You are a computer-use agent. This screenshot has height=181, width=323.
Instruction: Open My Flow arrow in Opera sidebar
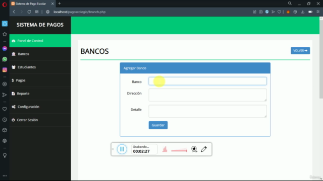coord(5,95)
